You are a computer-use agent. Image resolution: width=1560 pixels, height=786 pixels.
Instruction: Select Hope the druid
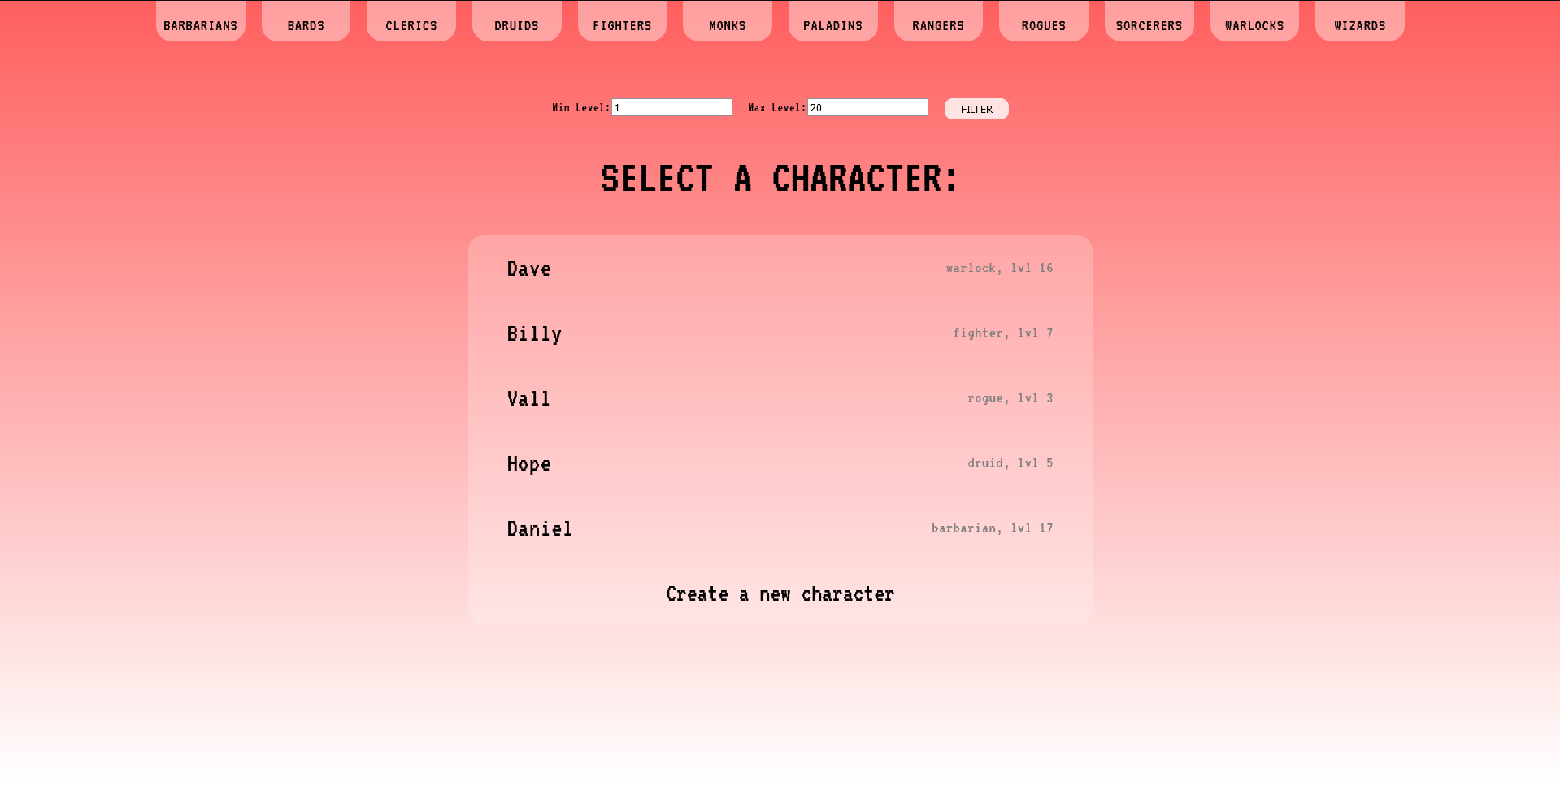pyautogui.click(x=780, y=463)
